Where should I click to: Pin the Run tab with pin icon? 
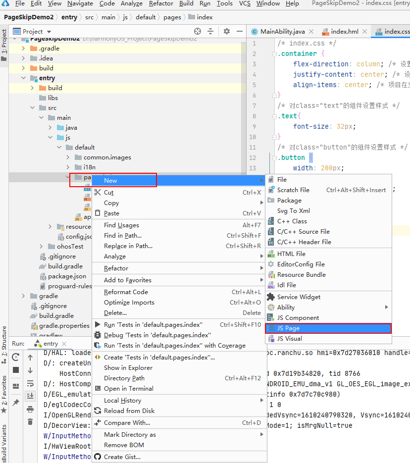point(16,403)
